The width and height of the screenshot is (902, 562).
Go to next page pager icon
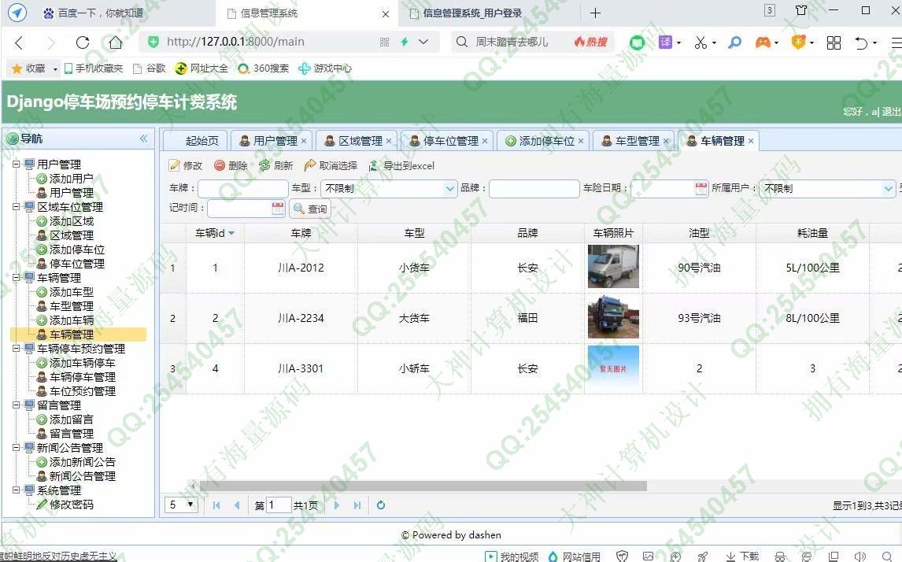pyautogui.click(x=337, y=505)
